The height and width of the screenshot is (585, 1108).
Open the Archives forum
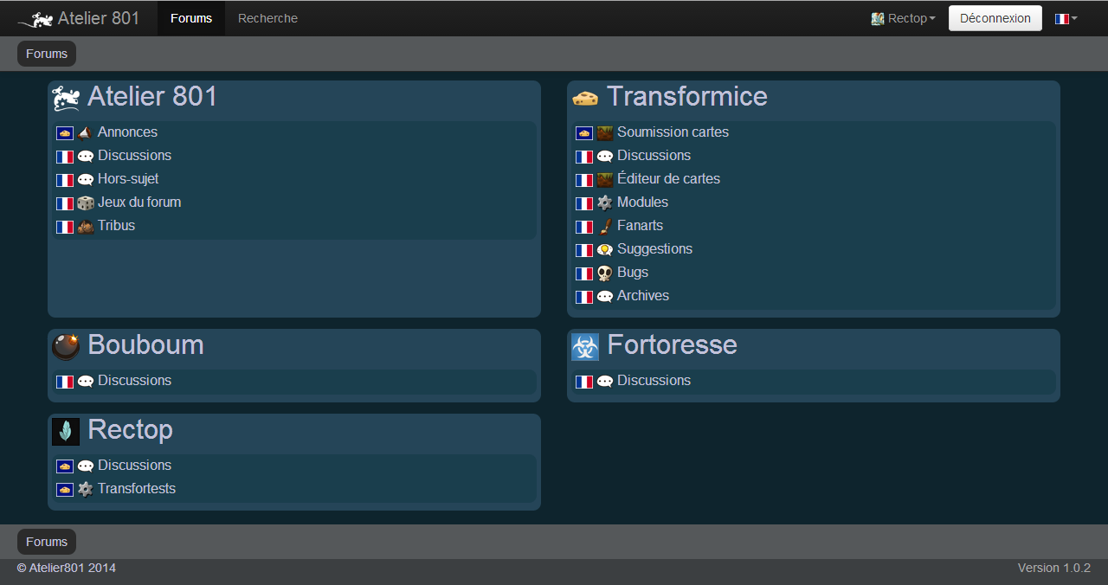coord(643,296)
